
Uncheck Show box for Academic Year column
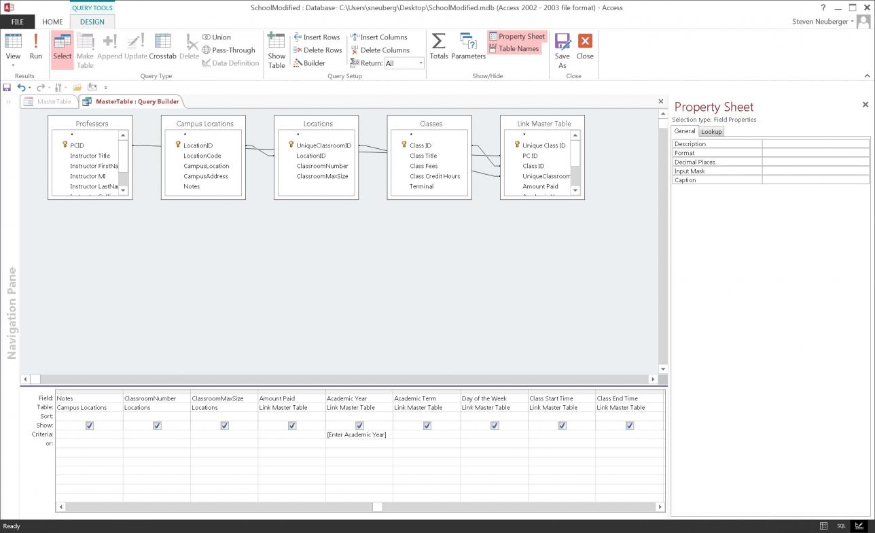pos(359,426)
